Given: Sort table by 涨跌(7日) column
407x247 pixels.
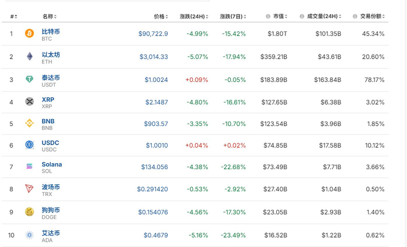Looking at the screenshot, I should (233, 17).
